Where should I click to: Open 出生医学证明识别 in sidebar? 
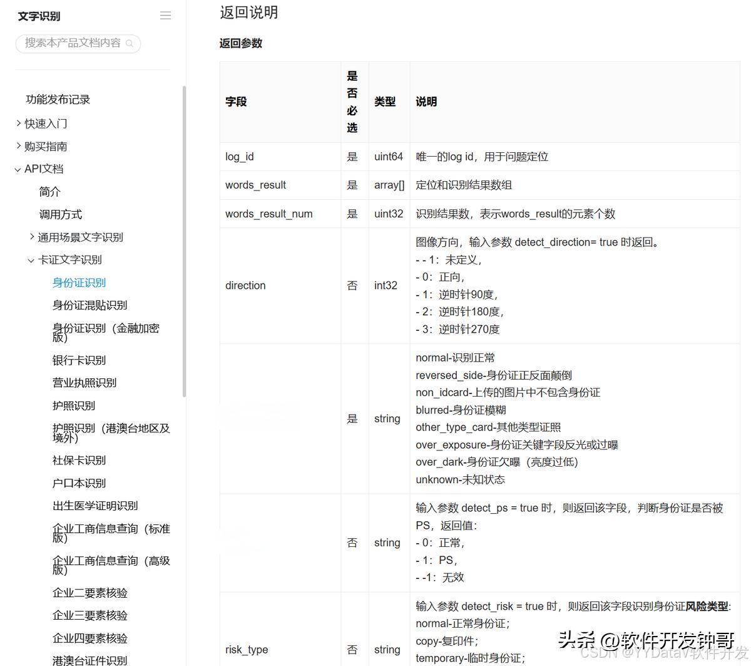coord(95,506)
